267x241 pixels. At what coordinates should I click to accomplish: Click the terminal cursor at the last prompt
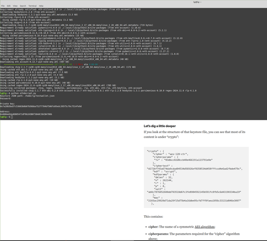pos(12,117)
